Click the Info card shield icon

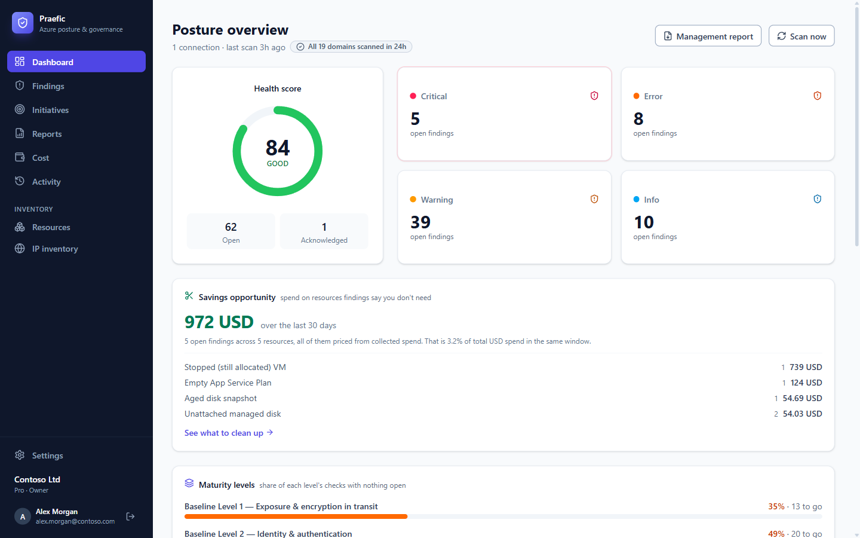click(x=818, y=199)
